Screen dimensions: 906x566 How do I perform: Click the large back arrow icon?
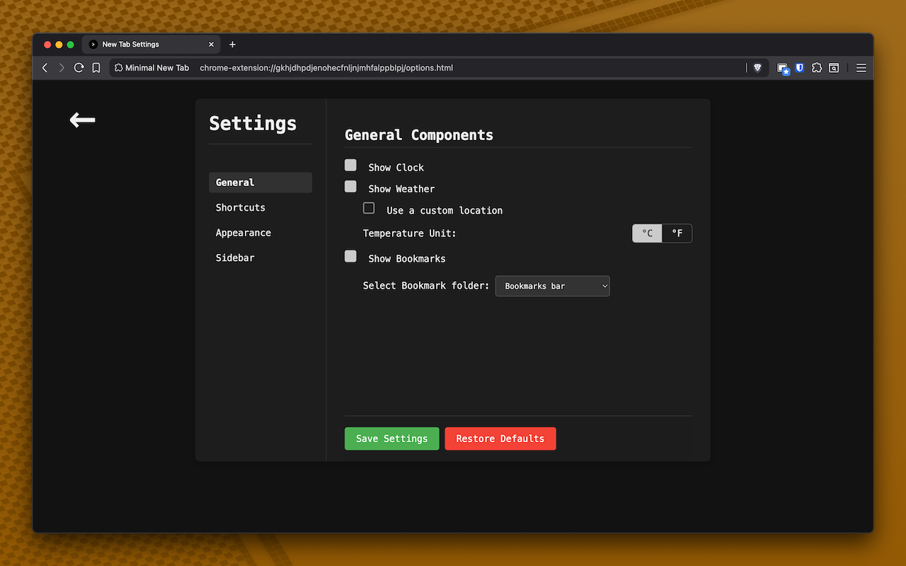82,120
